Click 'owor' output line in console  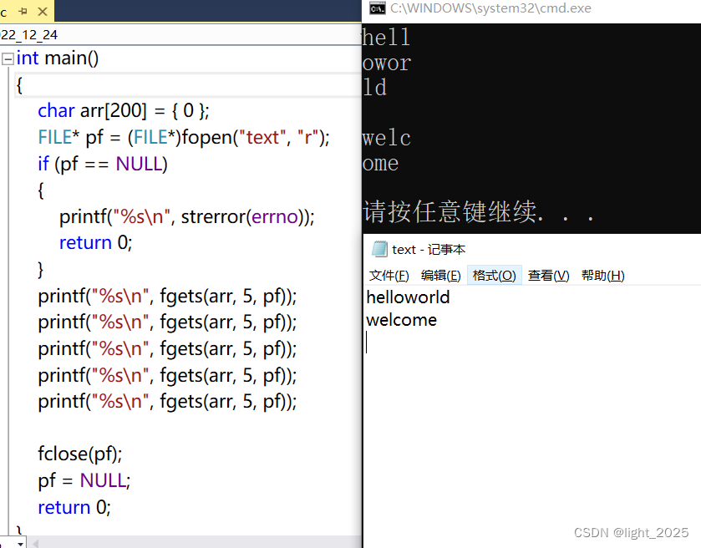click(387, 63)
